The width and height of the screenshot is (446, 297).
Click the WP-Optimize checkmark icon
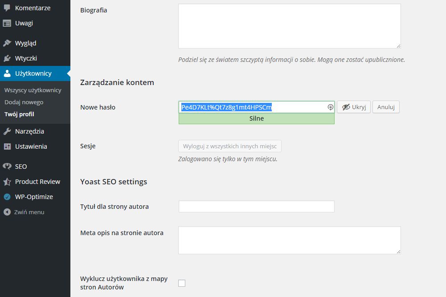pyautogui.click(x=7, y=197)
